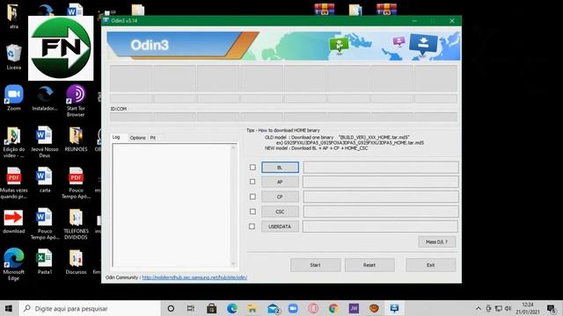This screenshot has width=563, height=316.
Task: Click the USERDATA file path field
Action: pyautogui.click(x=380, y=226)
